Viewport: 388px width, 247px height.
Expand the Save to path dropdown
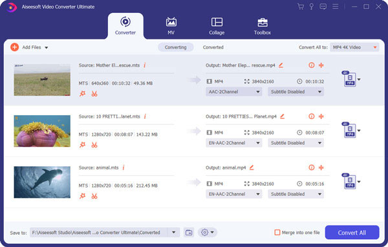point(174,232)
